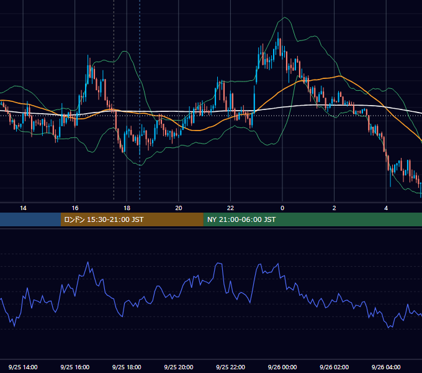Click the 9/25 20:00 date label
The width and height of the screenshot is (422, 373).
(179, 367)
